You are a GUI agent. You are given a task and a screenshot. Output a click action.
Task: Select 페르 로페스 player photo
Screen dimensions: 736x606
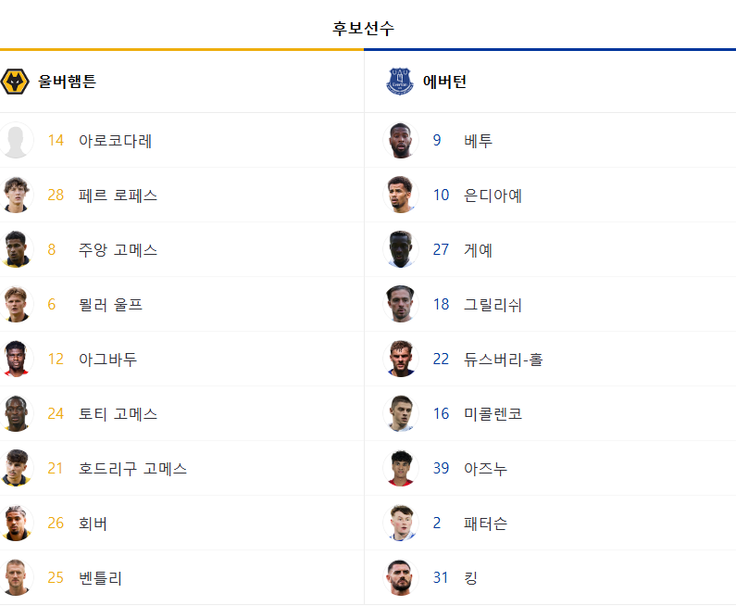[x=16, y=195]
